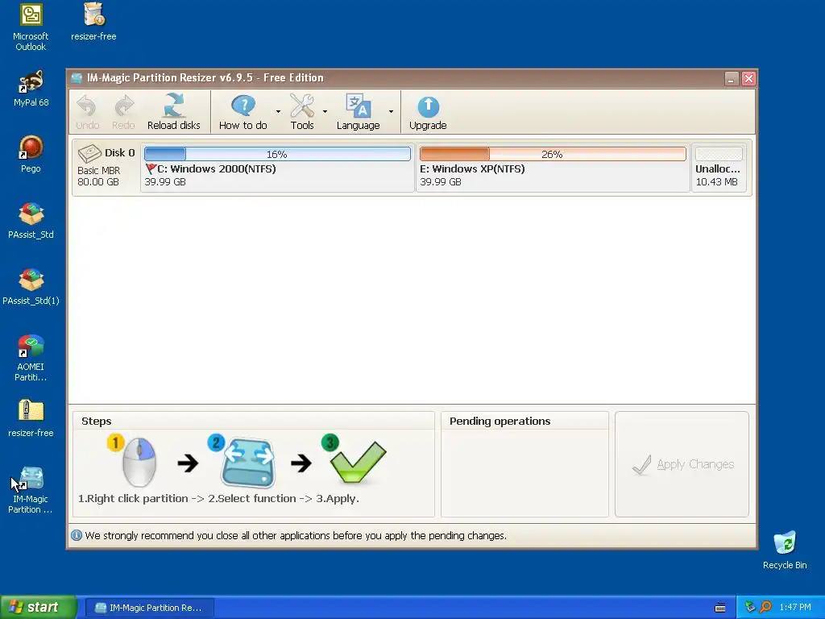
Task: Select the AOMEI Partition desktop icon
Action: [x=31, y=358]
